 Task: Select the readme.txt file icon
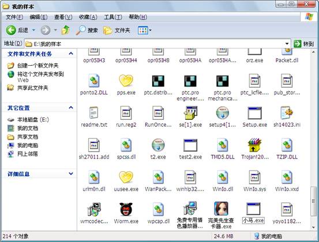[x=94, y=113]
